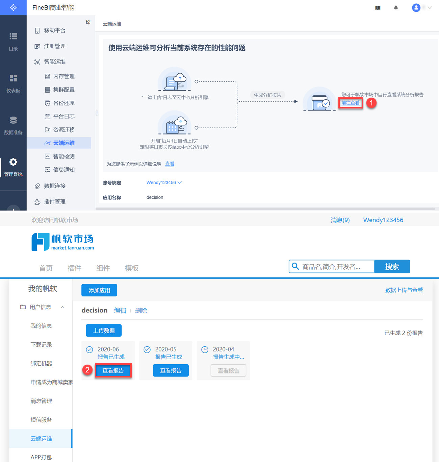The width and height of the screenshot is (439, 462).
Task: Open 绑定机器 in sidebar
Action: [x=41, y=363]
